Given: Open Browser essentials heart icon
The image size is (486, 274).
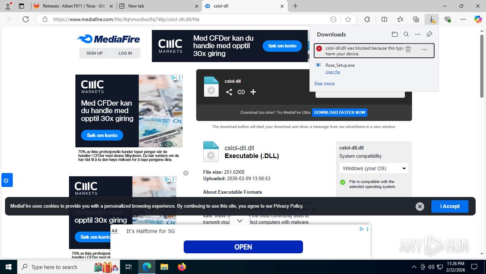Looking at the screenshot, I should click(x=447, y=19).
